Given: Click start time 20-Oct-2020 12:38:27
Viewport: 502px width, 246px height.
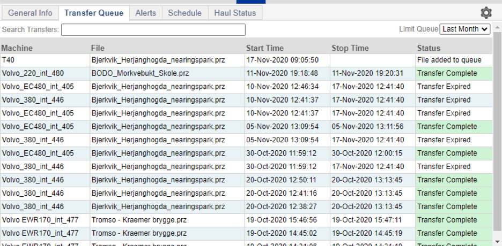Looking at the screenshot, I should click(282, 207).
